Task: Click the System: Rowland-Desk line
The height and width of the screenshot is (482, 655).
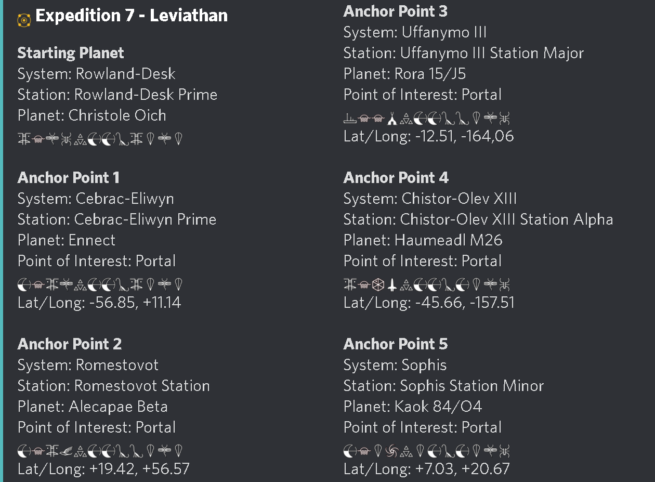Action: click(x=97, y=74)
